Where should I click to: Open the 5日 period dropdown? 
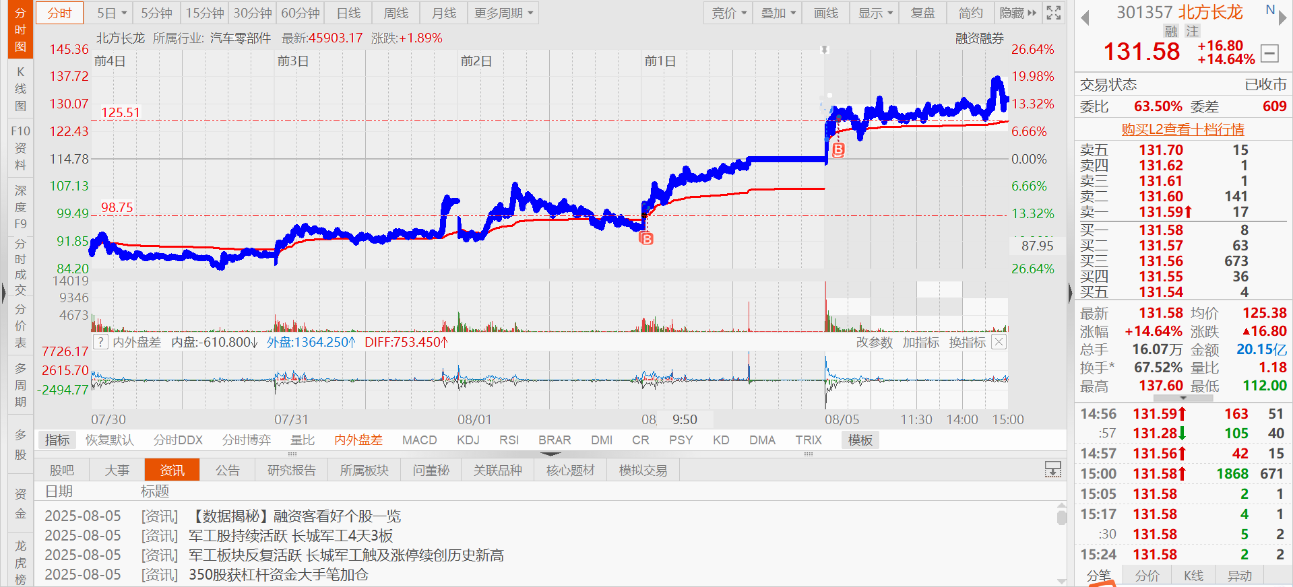[111, 13]
